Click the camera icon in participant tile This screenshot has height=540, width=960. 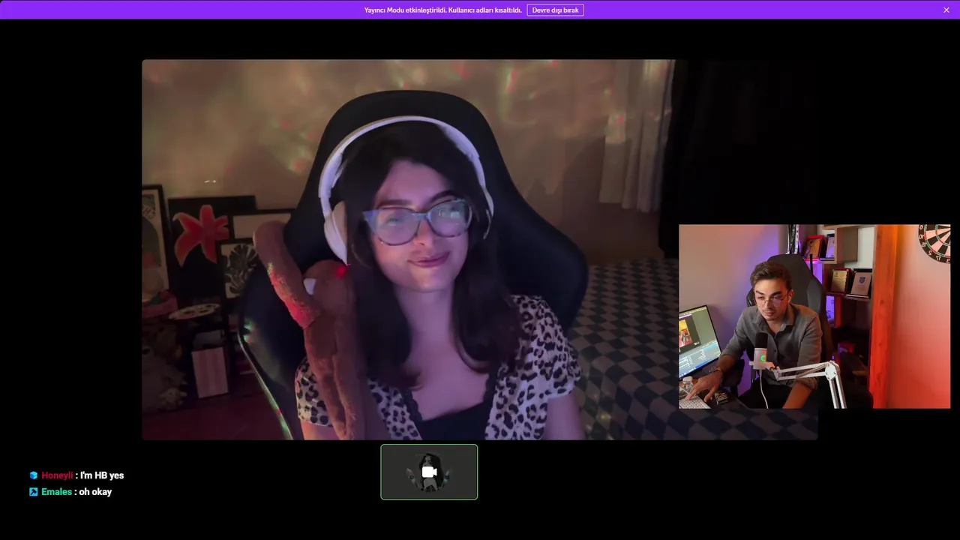(x=429, y=472)
